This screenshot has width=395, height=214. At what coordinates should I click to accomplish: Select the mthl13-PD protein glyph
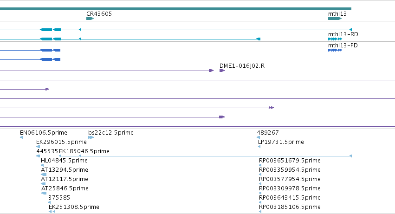(x=335, y=50)
